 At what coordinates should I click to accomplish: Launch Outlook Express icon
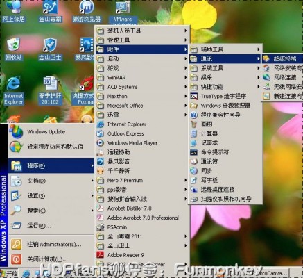point(100,133)
